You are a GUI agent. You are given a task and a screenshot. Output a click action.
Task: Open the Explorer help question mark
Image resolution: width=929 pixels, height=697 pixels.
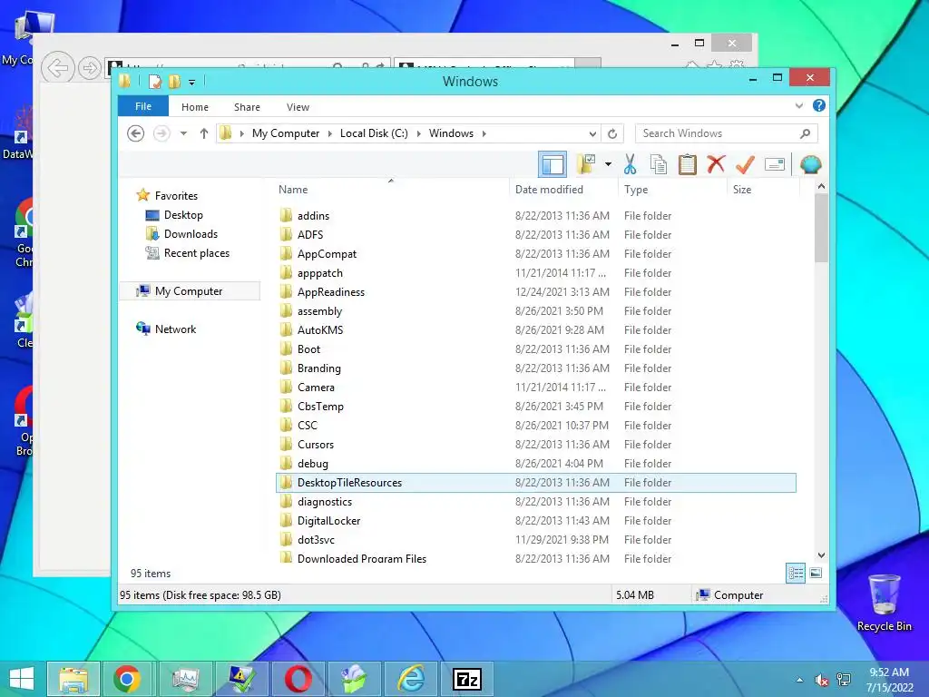pos(819,105)
